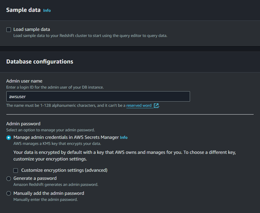The height and width of the screenshot is (213, 260).
Task: Follow the reserved word hyperlink
Action: coord(139,106)
